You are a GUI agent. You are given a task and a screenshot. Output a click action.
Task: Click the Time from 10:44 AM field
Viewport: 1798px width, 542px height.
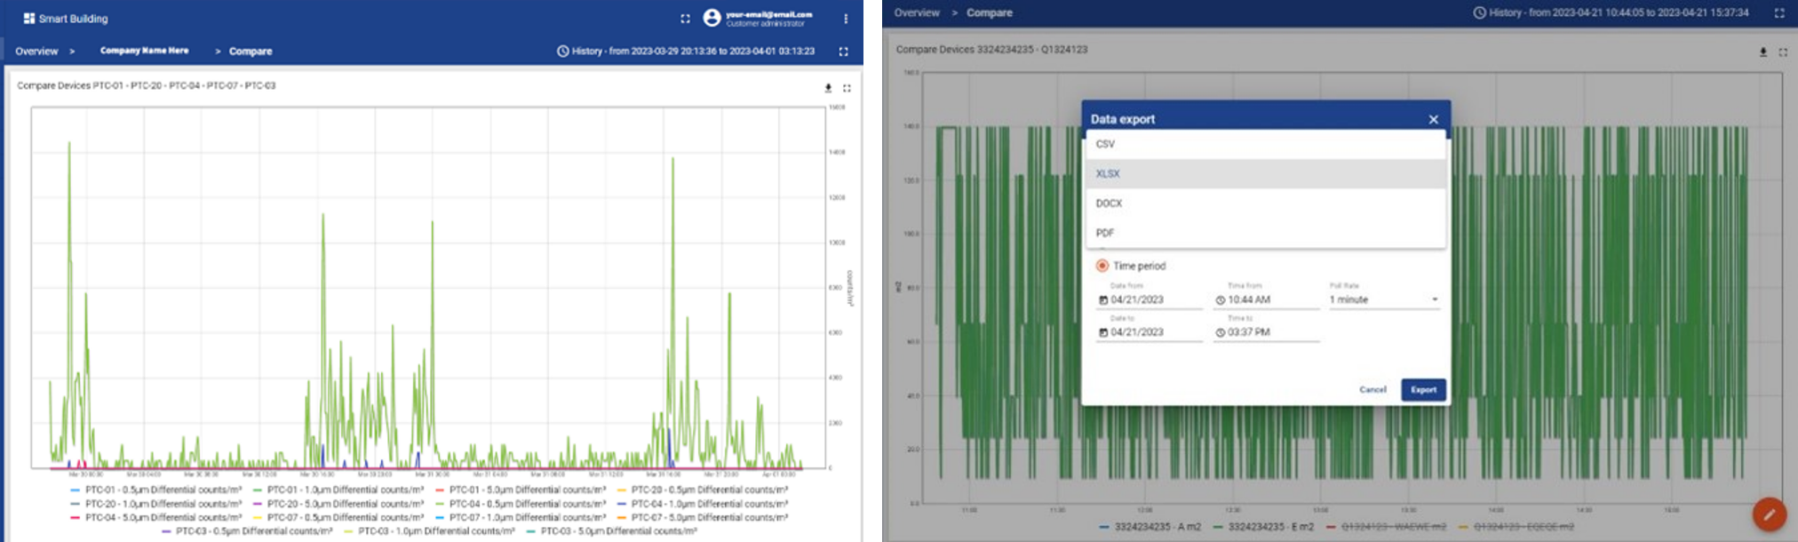tap(1267, 300)
